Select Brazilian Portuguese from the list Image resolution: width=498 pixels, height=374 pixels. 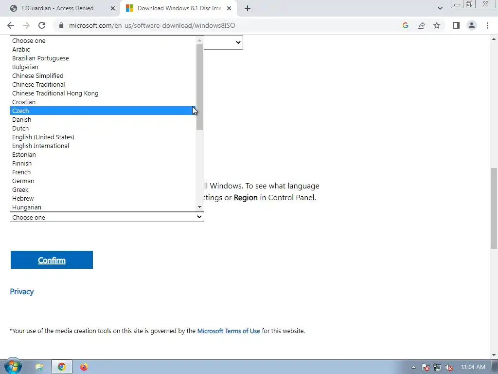point(103,58)
